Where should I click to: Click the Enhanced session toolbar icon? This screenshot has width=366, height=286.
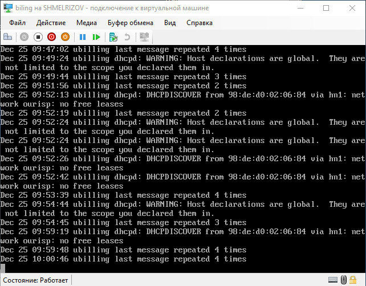coord(144,37)
